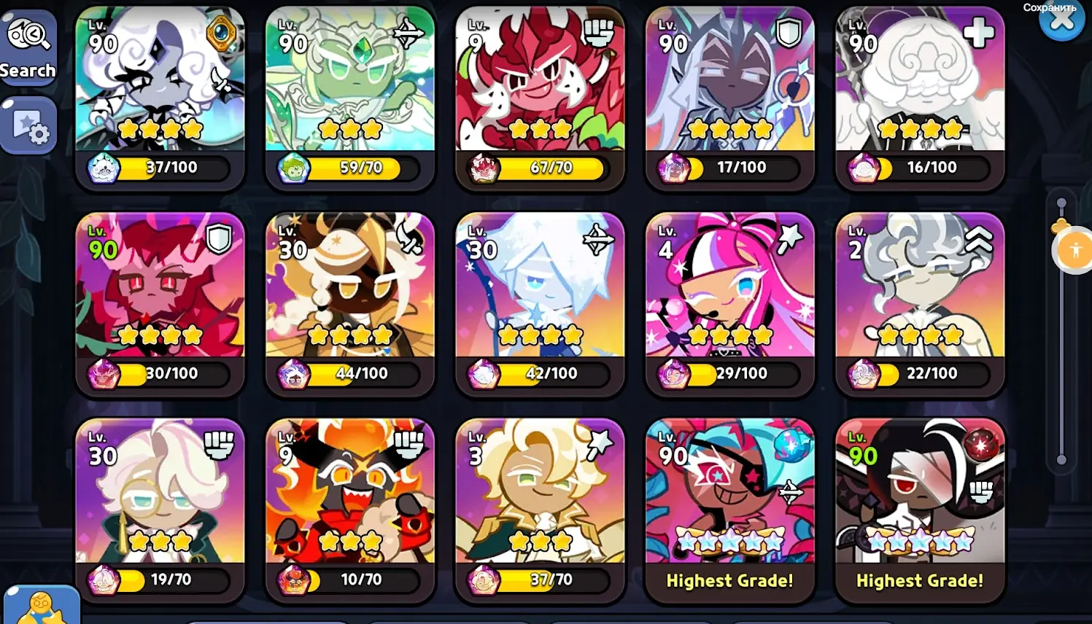Click the soulstone icon beside 59/70
The width and height of the screenshot is (1092, 624).
tap(293, 169)
